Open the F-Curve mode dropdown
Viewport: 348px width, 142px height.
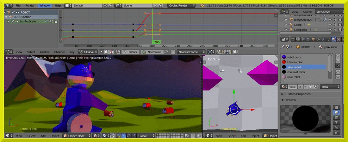[x=88, y=52]
